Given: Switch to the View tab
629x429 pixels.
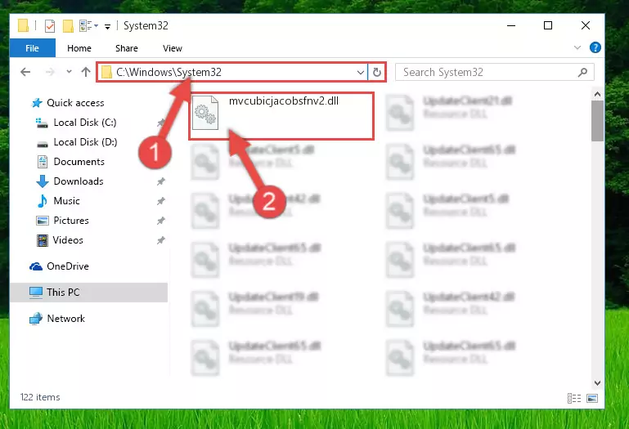Looking at the screenshot, I should [173, 48].
